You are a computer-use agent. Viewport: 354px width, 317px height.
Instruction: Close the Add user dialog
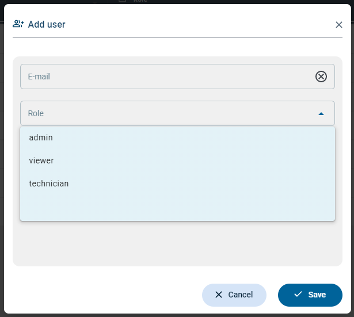pos(339,25)
